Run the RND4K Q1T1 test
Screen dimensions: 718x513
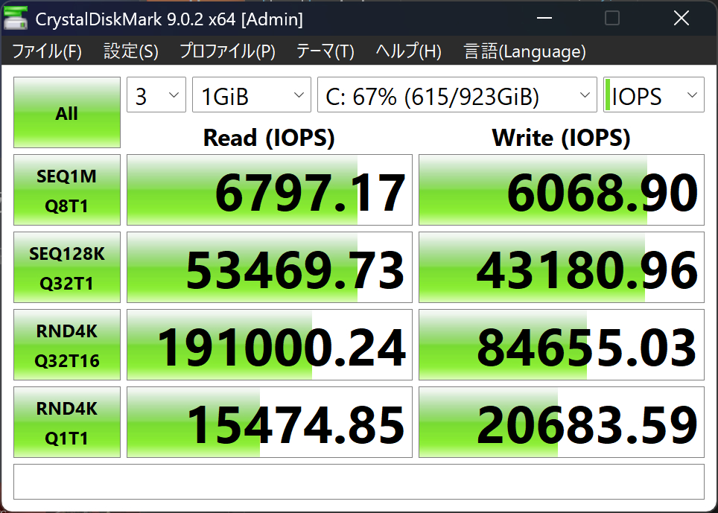(67, 422)
